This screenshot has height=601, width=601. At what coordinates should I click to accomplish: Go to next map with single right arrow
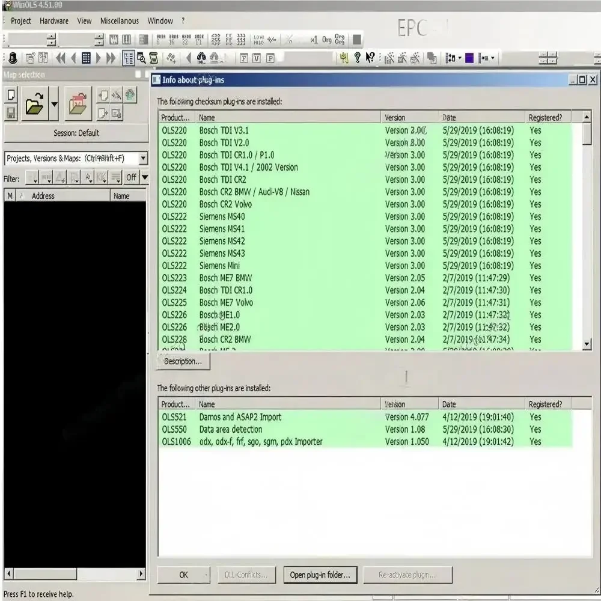point(99,58)
